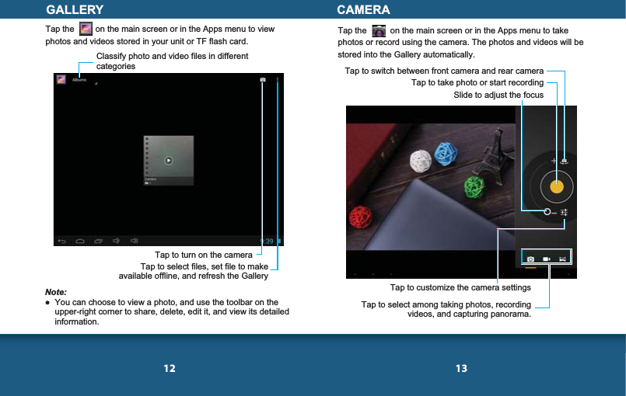Viewport: 626px width, 396px height.
Task: Click 'Tap to turn on the camera' caption
Action: [x=204, y=255]
